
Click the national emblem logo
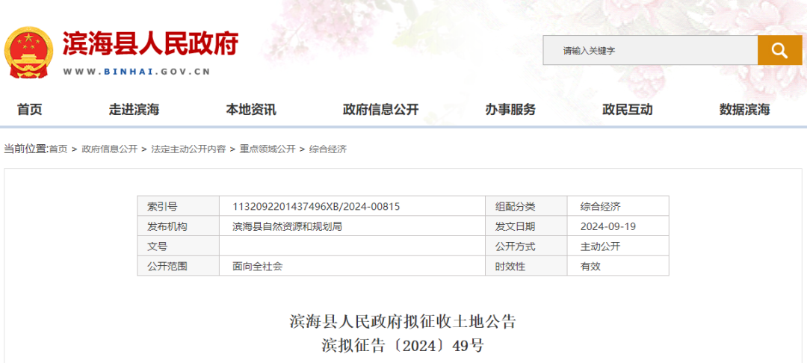coord(28,52)
